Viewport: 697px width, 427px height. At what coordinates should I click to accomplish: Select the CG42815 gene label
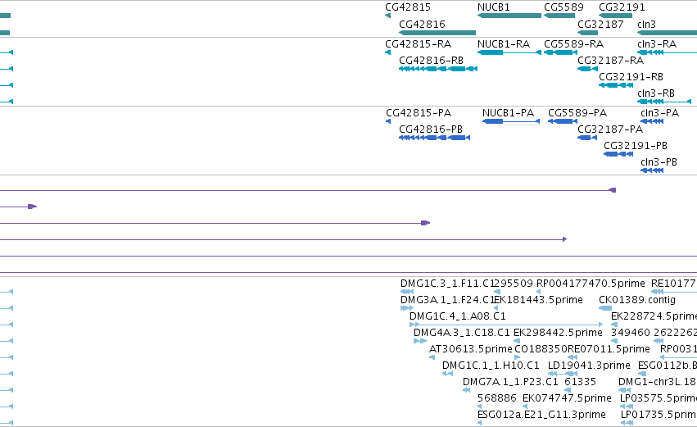(408, 7)
